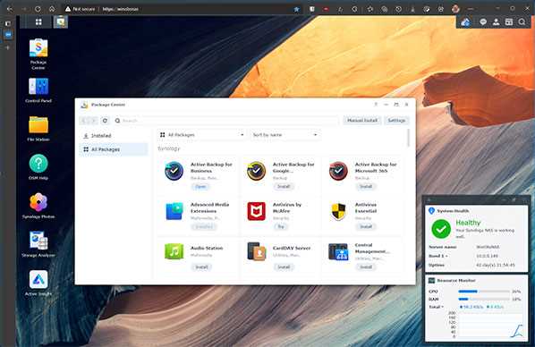Click the Antivirus by McAfee package icon
The height and width of the screenshot is (347, 535).
pyautogui.click(x=256, y=211)
